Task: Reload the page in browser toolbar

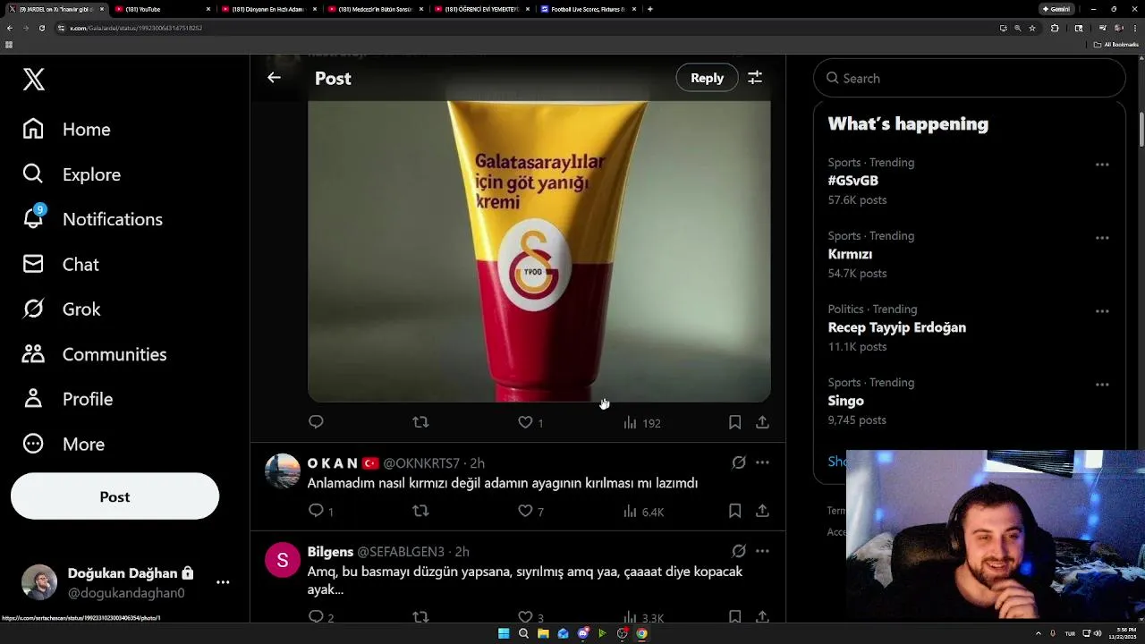Action: point(41,28)
